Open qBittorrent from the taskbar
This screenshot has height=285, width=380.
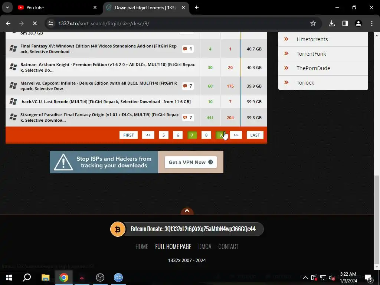(118, 278)
